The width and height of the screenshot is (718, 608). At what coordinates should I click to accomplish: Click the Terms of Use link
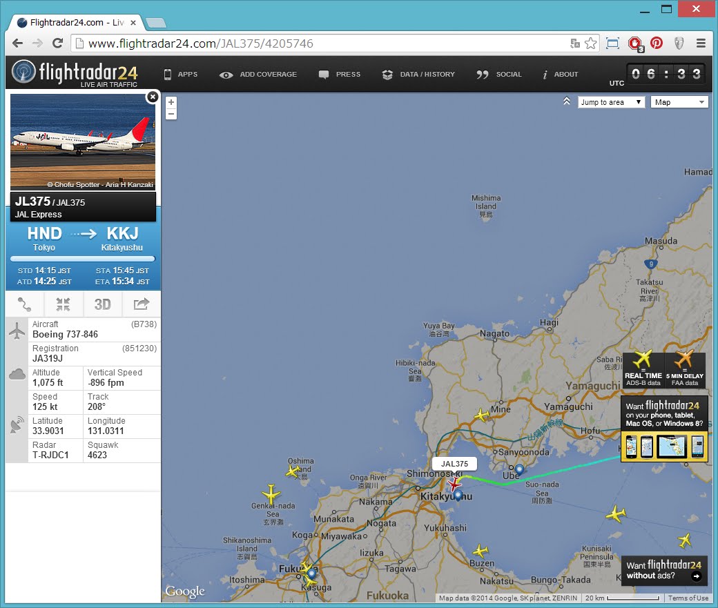688,598
